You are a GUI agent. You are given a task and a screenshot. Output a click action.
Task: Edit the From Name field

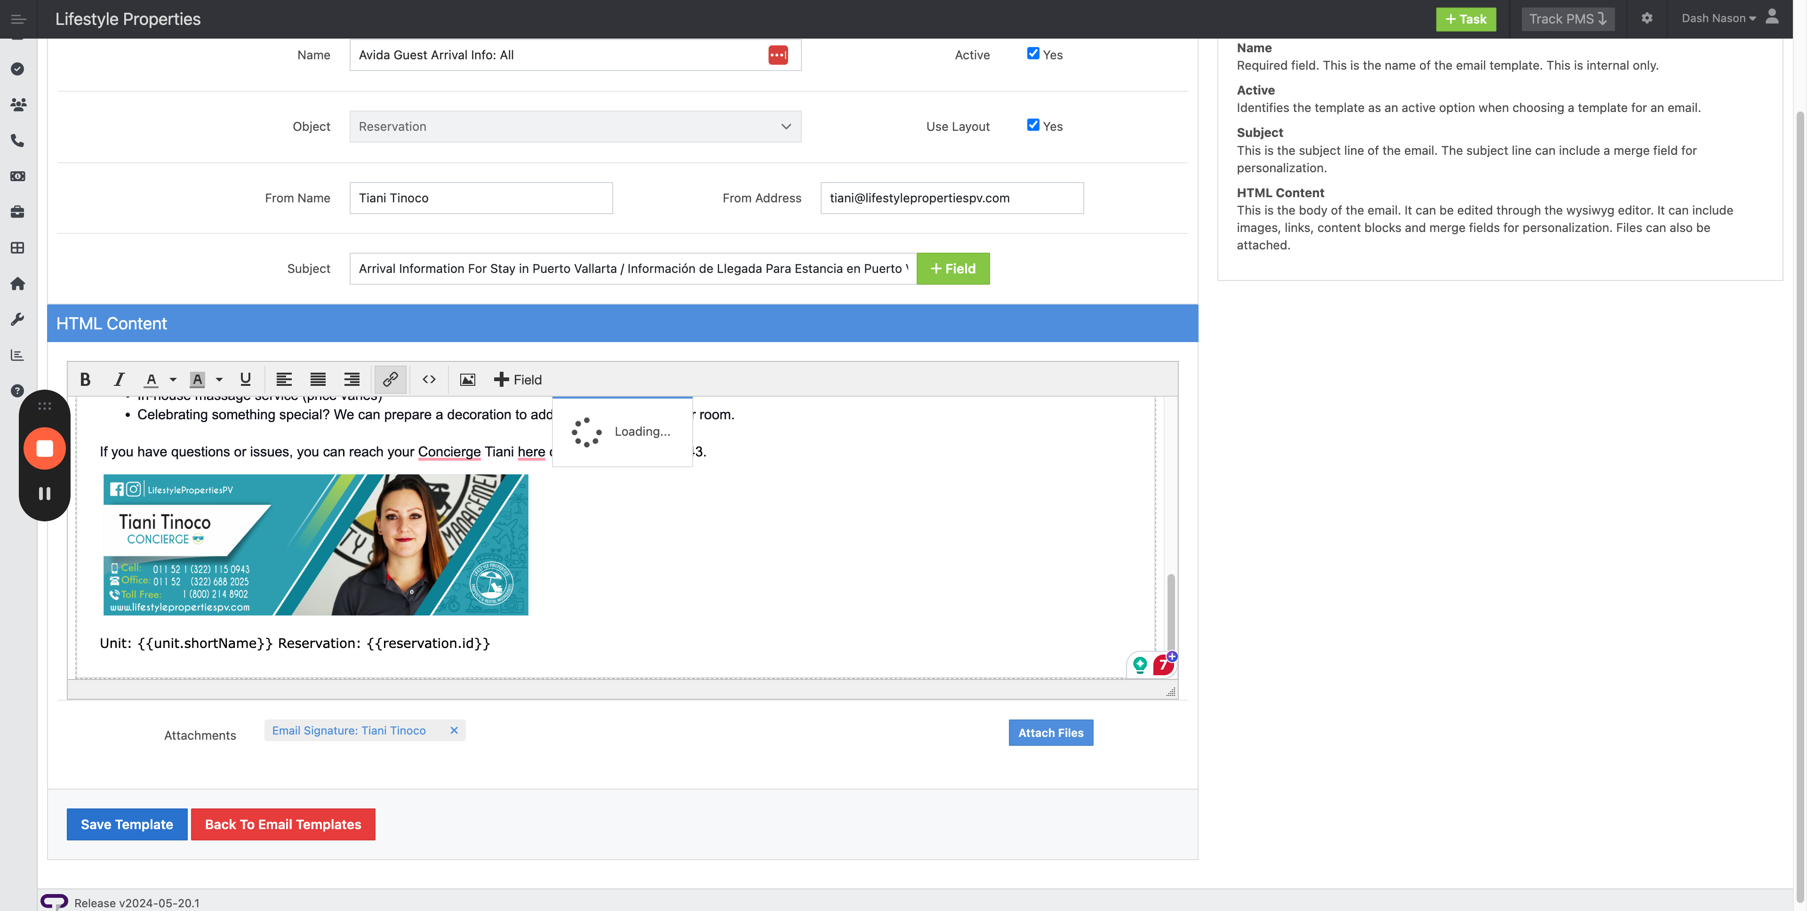tap(480, 198)
